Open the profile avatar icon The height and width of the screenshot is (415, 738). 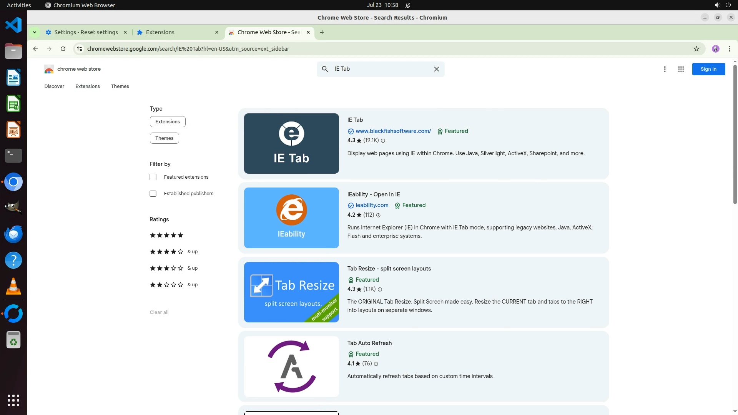(715, 49)
